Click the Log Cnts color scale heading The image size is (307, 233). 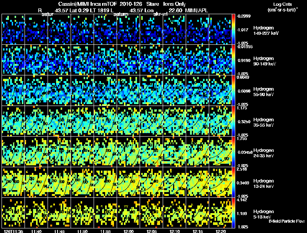tap(282, 4)
